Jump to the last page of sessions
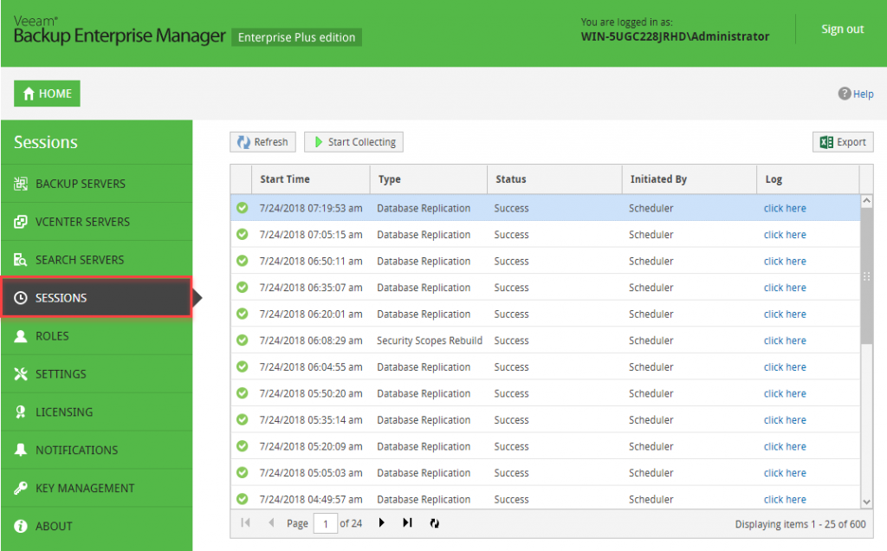Viewport: 887px width, 551px height. [x=407, y=522]
